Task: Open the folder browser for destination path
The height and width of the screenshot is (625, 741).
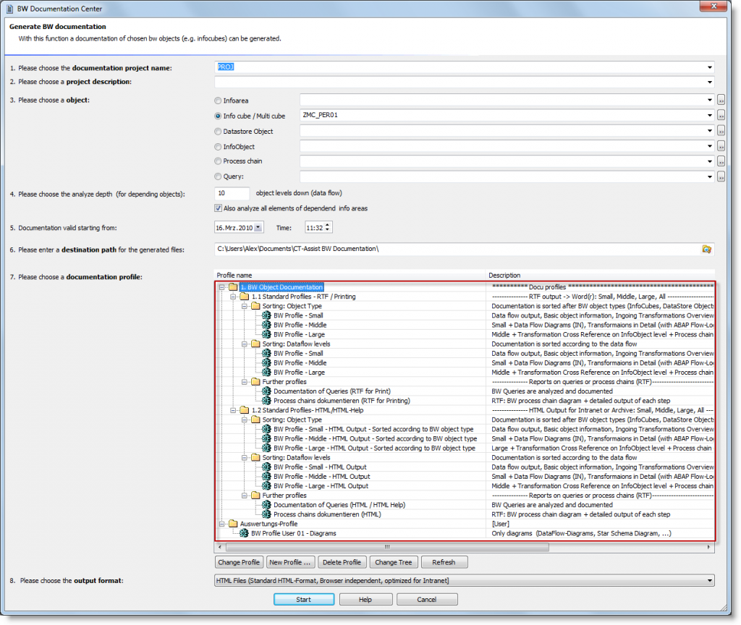Action: (x=707, y=248)
